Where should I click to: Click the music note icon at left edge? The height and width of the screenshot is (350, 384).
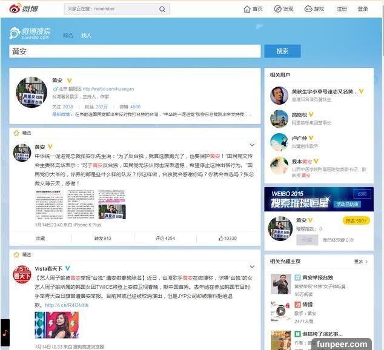point(5,333)
